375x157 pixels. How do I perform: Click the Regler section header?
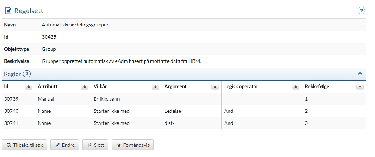pos(184,74)
